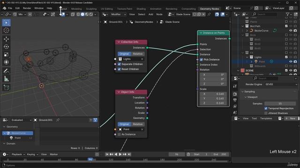Select the Annotate tool

pos(6,71)
